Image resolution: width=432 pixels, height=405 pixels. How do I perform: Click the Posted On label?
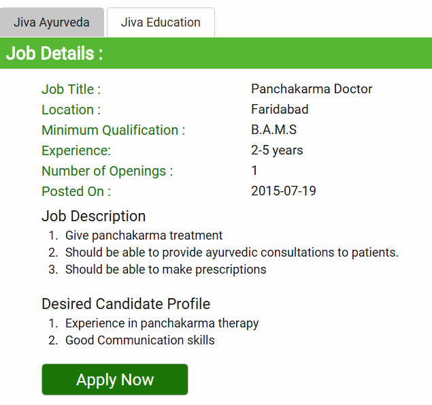[76, 191]
